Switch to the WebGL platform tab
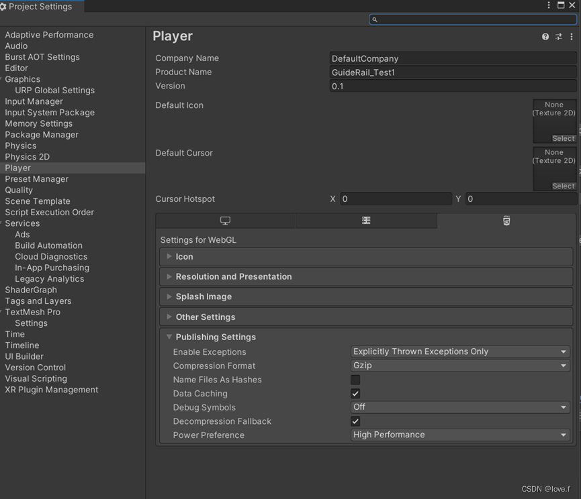Viewport: 581px width, 499px height. (506, 221)
